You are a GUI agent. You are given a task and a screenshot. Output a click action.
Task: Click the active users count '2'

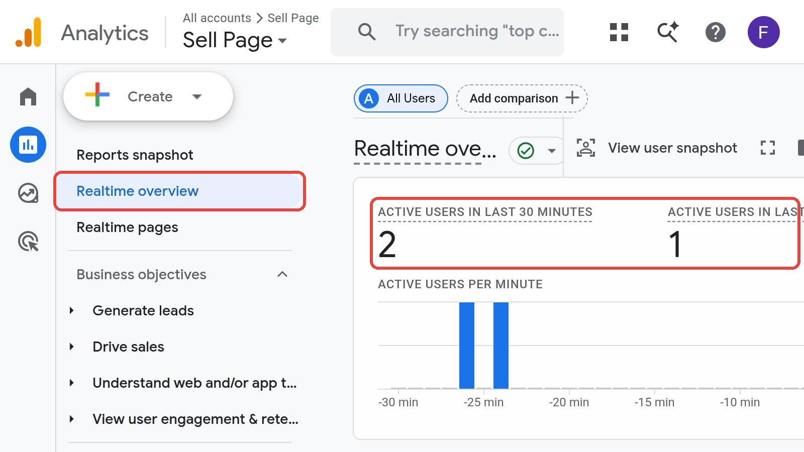(x=387, y=244)
